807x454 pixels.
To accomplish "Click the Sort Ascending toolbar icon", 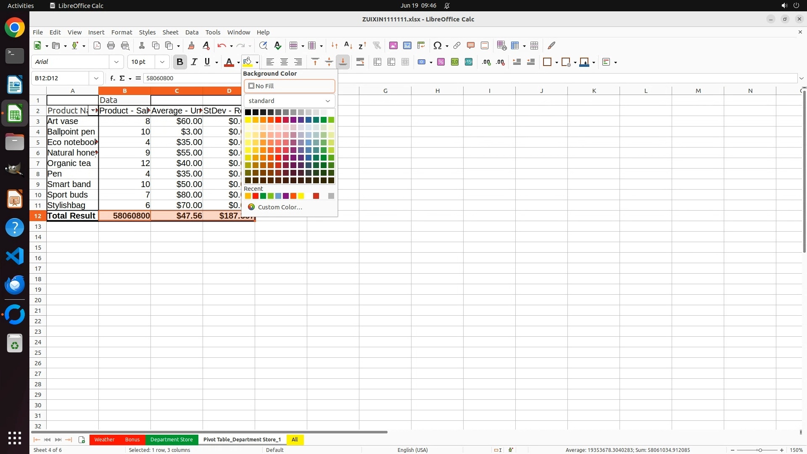I will pos(348,45).
